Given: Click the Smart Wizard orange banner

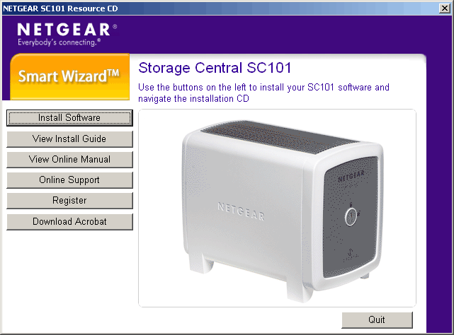Looking at the screenshot, I should pyautogui.click(x=69, y=76).
